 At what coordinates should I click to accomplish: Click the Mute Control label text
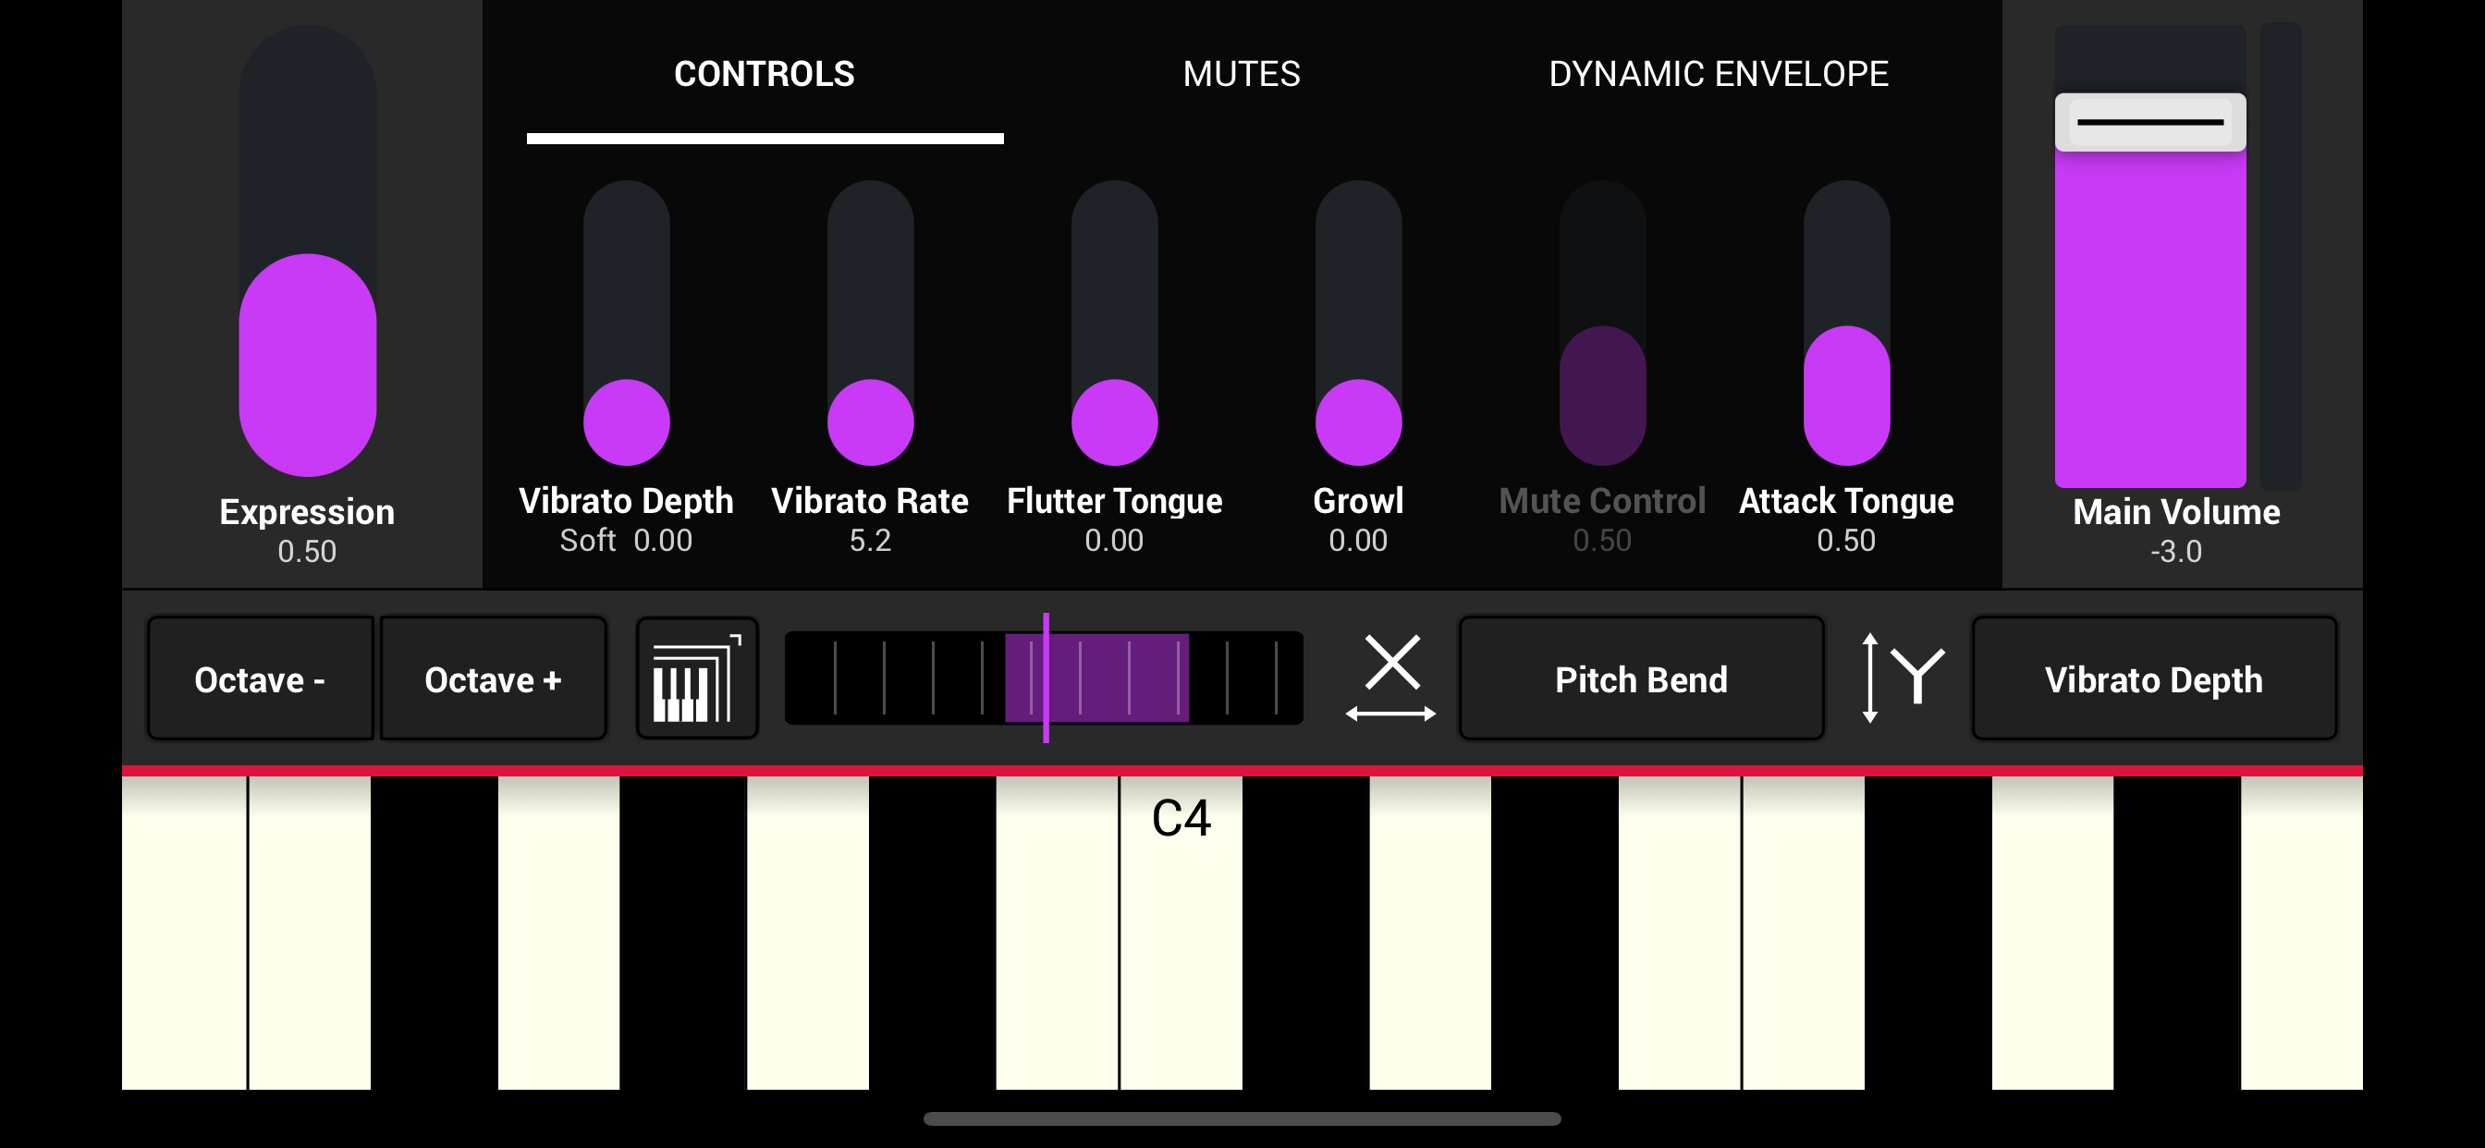coord(1602,501)
